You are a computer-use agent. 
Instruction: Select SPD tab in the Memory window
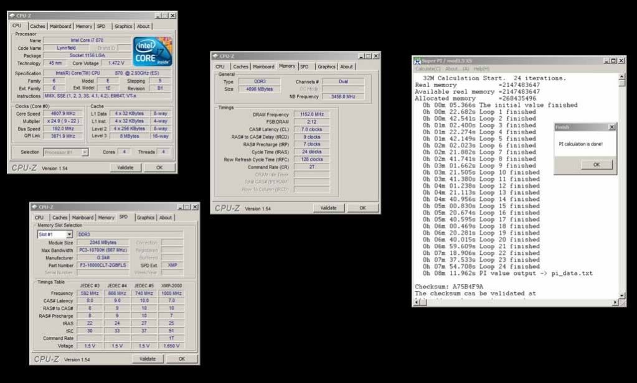(x=304, y=67)
